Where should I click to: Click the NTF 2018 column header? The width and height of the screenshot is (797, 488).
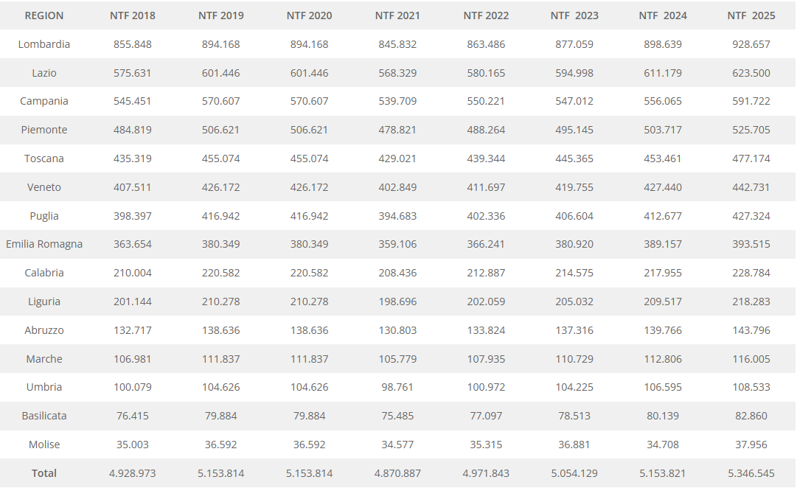click(133, 15)
